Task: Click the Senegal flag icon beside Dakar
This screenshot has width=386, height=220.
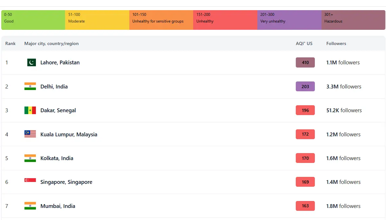Action: tap(30, 110)
